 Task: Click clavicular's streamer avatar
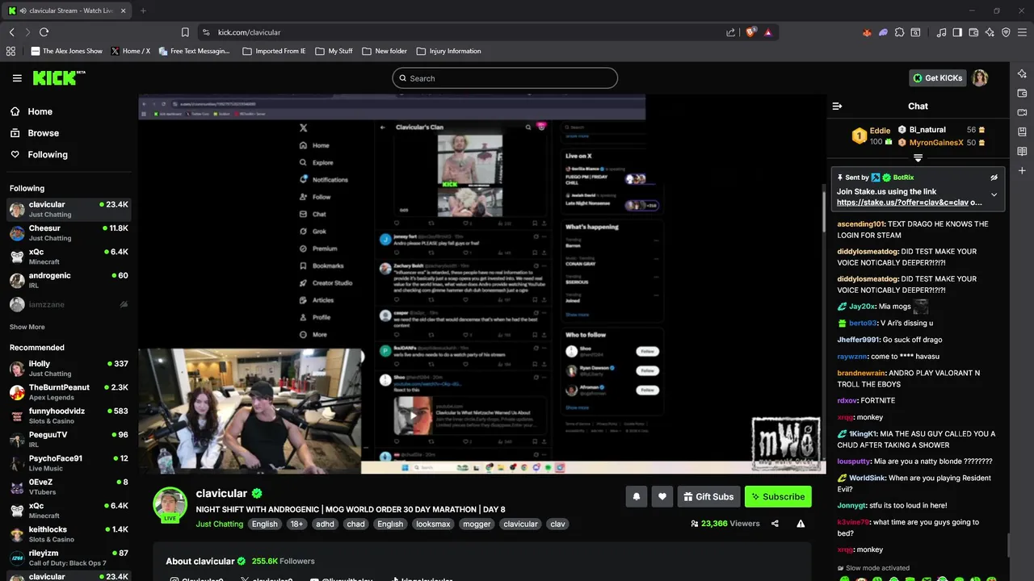pos(170,505)
